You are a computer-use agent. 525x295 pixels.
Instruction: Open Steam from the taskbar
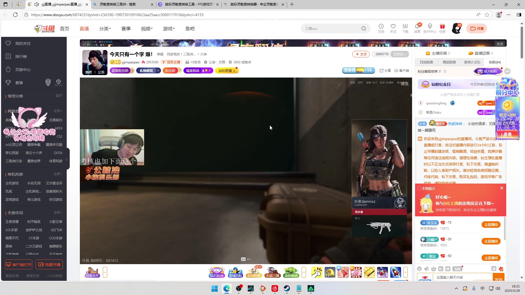click(x=287, y=288)
